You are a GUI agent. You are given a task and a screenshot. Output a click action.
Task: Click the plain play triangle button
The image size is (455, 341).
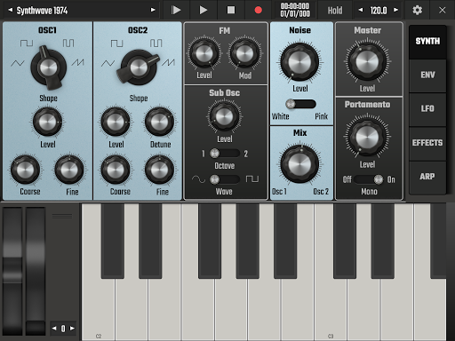point(204,10)
